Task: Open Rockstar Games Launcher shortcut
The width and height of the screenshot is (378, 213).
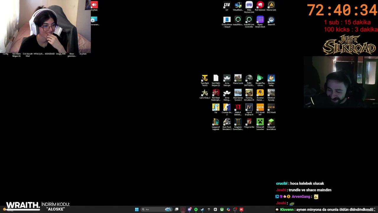Action: (x=260, y=95)
